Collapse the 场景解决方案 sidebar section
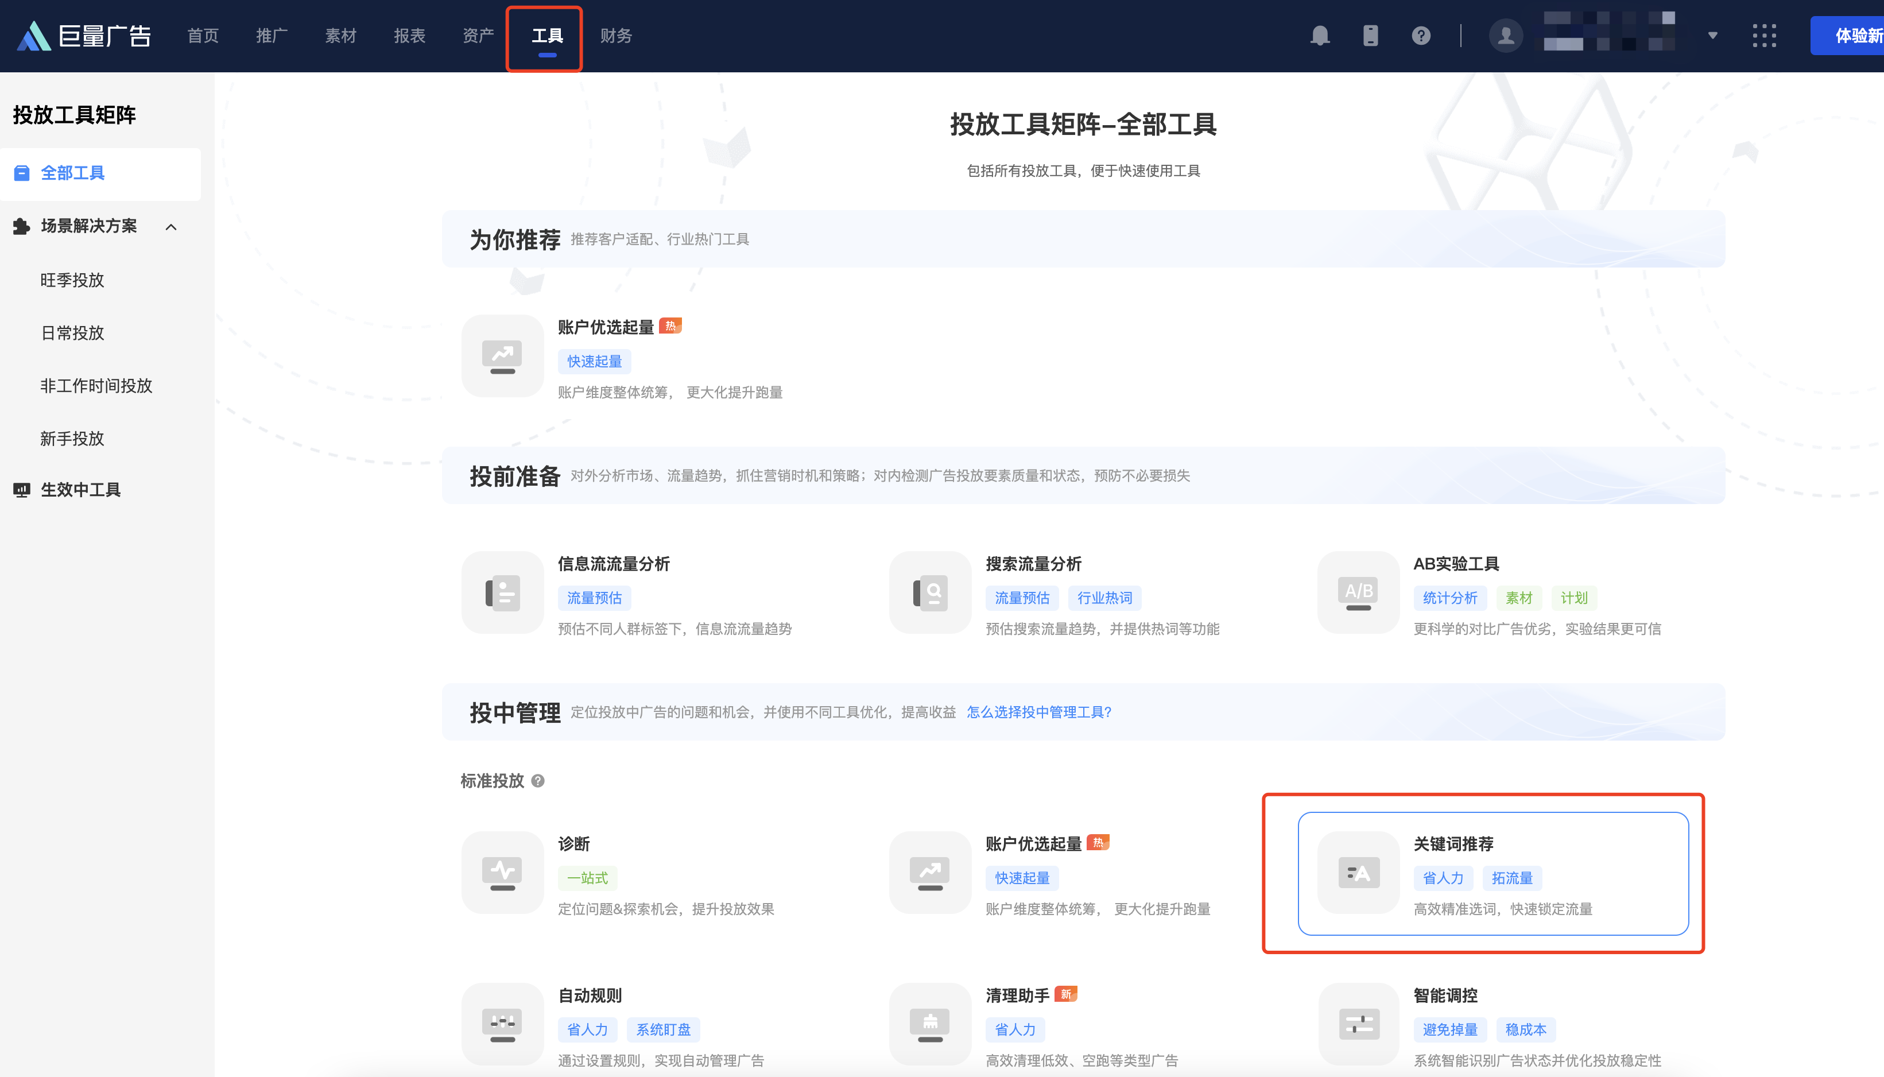This screenshot has height=1077, width=1884. 171,227
